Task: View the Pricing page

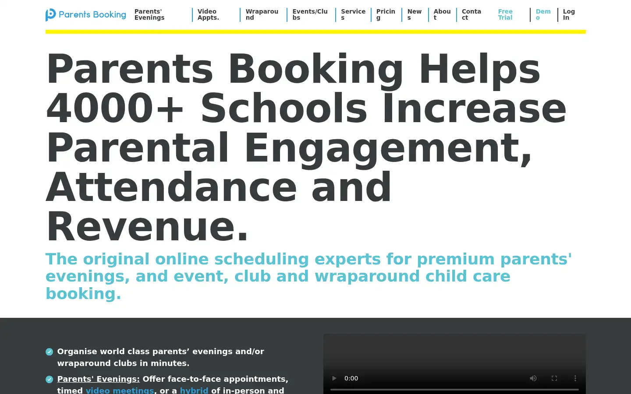Action: [386, 14]
